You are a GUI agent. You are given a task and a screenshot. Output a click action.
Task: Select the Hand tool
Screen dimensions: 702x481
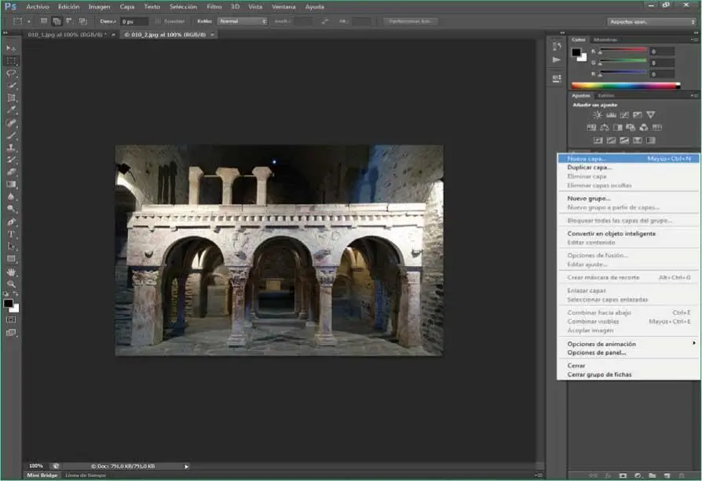tap(12, 271)
